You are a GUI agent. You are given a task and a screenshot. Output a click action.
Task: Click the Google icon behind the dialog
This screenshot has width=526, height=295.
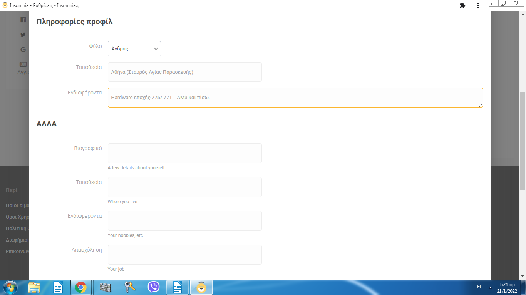[23, 50]
